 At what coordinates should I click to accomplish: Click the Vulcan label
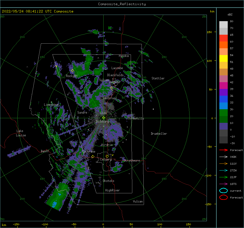tap(138, 201)
